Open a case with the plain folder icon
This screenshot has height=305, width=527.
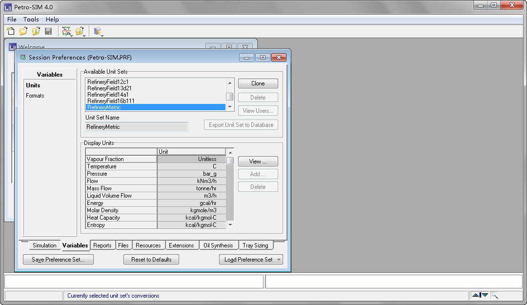(x=23, y=31)
